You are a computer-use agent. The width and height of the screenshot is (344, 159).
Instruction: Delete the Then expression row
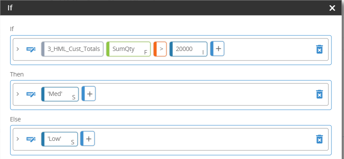click(319, 94)
